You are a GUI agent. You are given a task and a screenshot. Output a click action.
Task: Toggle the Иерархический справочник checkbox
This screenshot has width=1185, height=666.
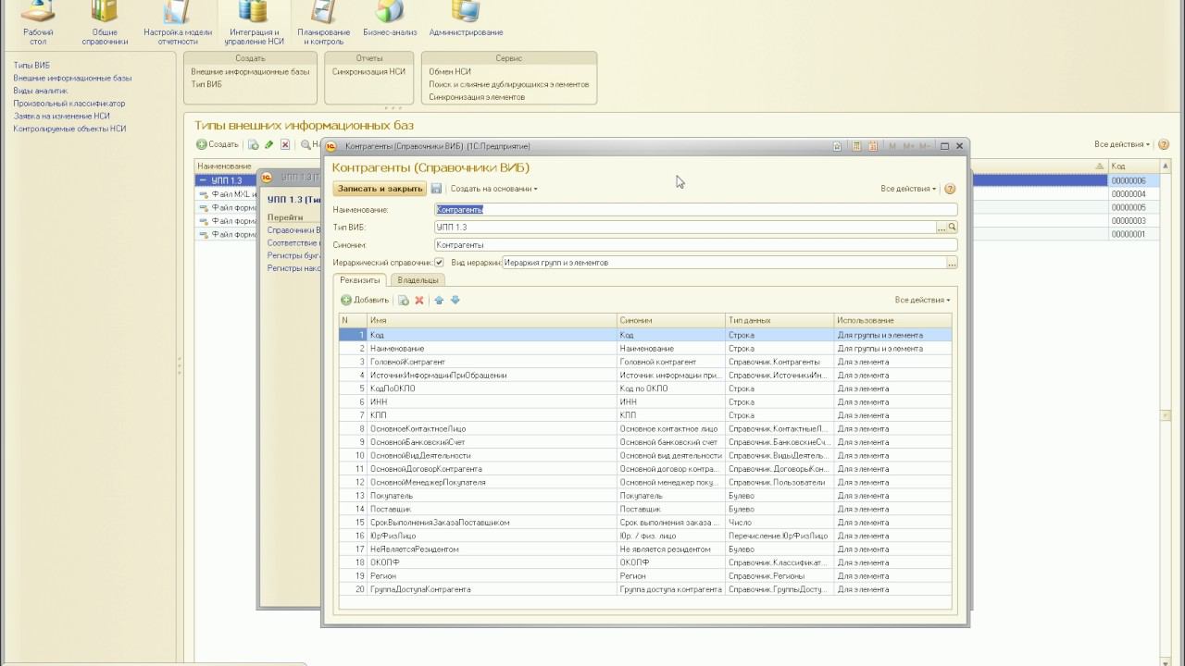tap(439, 263)
